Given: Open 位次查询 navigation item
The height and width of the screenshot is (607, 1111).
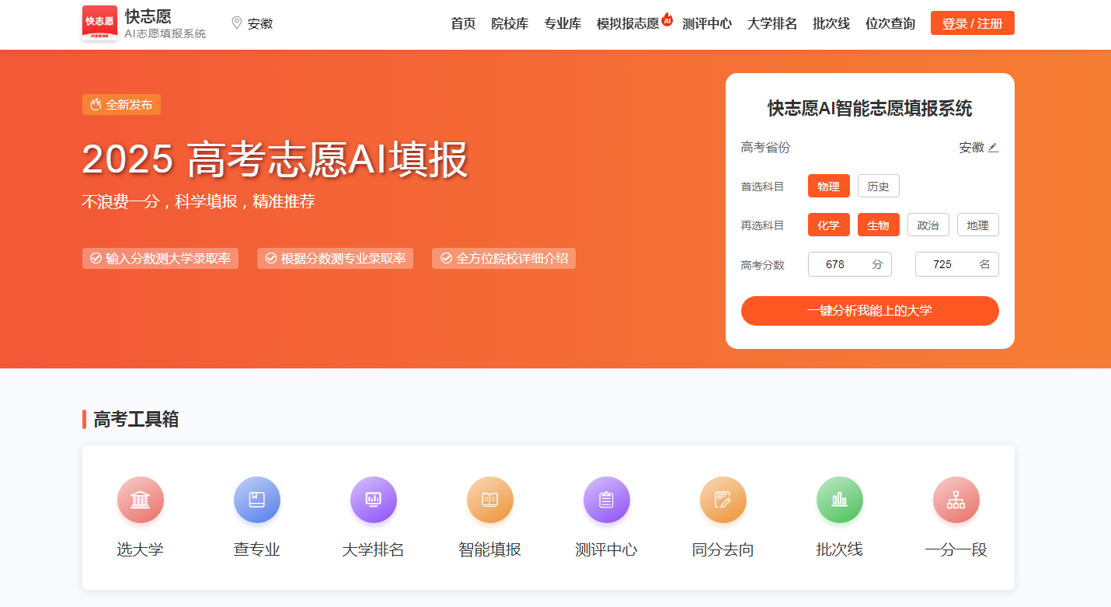Looking at the screenshot, I should [x=890, y=23].
